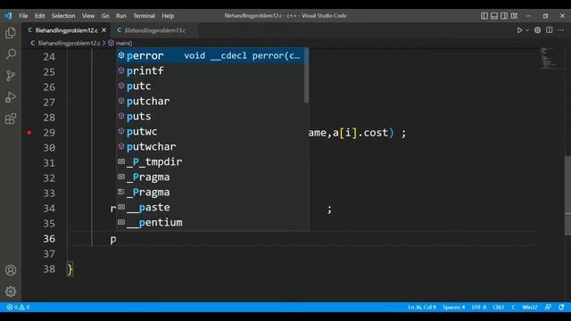This screenshot has height=321, width=571.
Task: Split the editor to the right
Action: [550, 30]
